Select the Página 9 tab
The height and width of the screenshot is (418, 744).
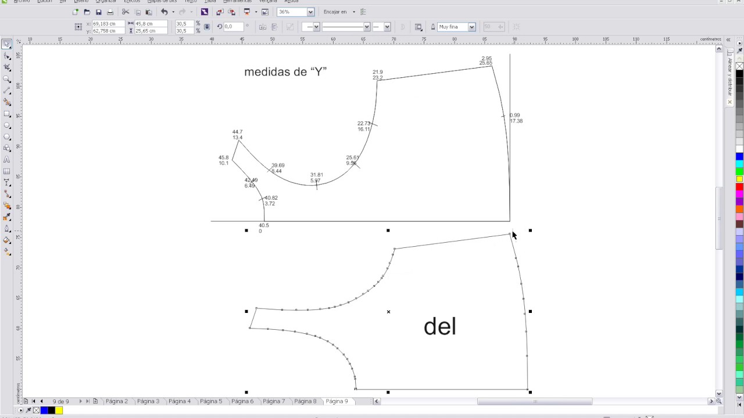pos(337,401)
